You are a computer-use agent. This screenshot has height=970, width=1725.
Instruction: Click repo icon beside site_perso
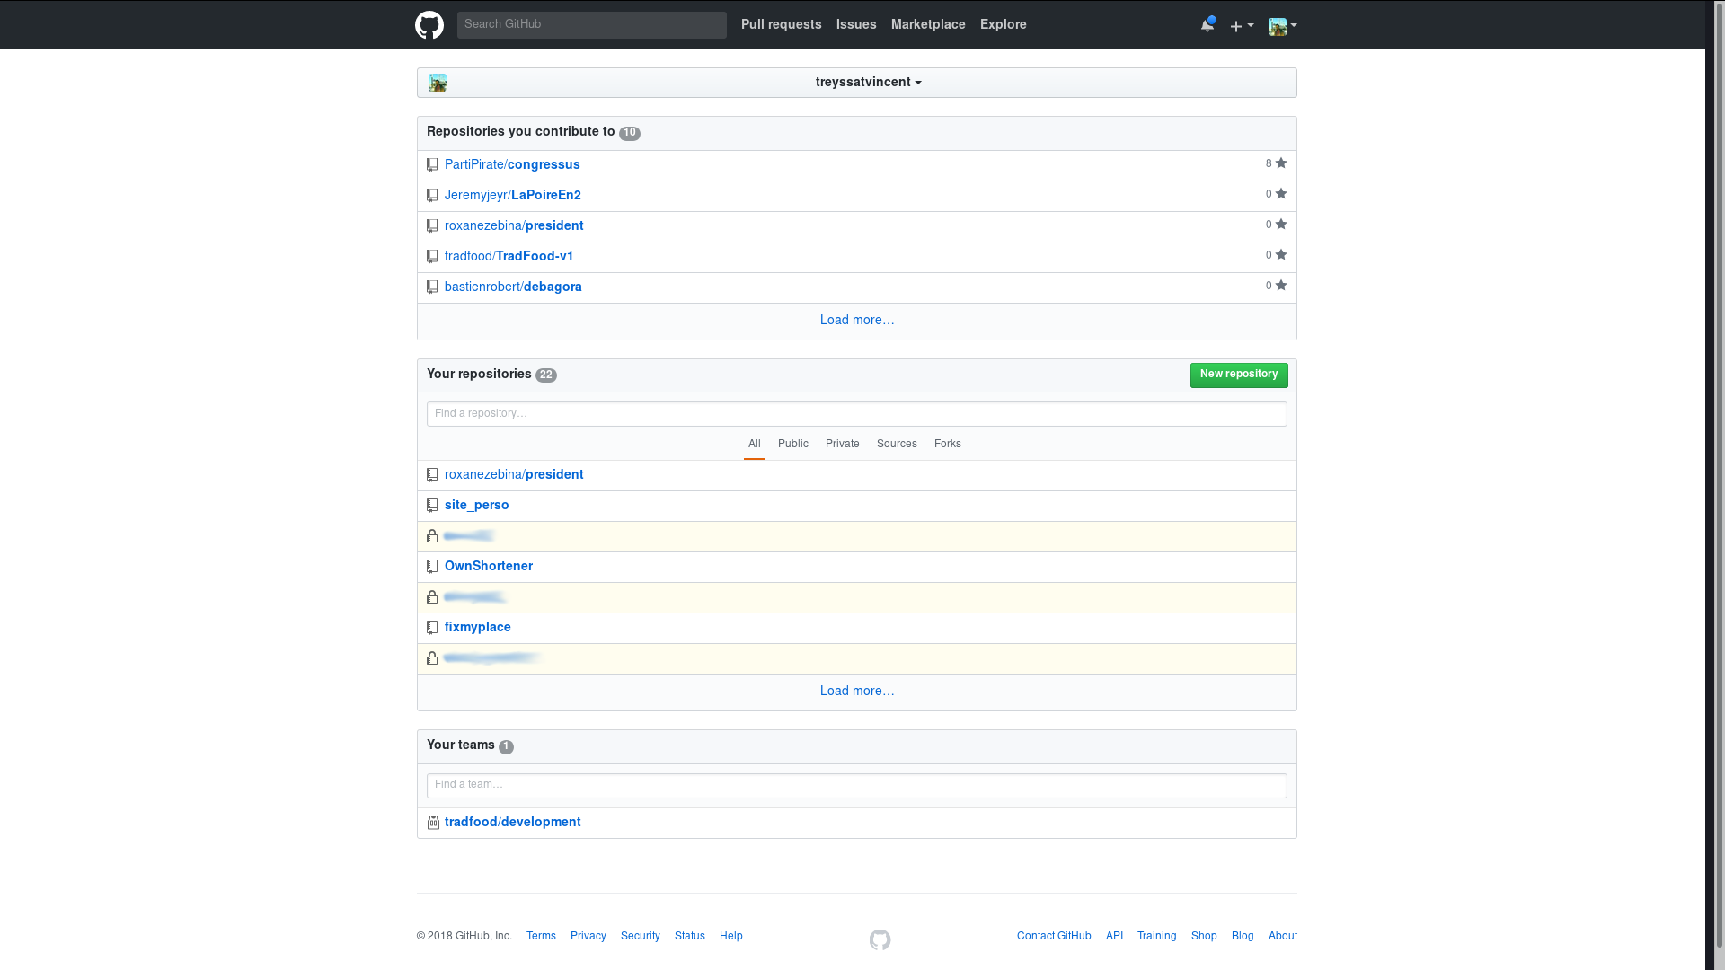pyautogui.click(x=432, y=506)
